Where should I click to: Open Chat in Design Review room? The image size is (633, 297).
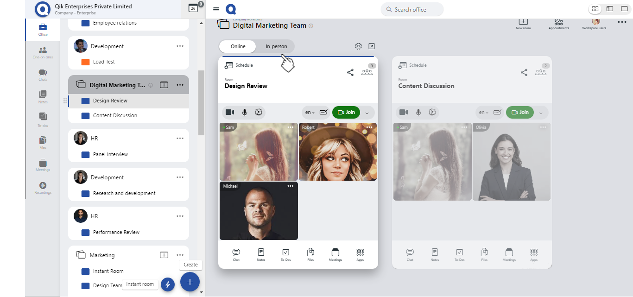(236, 254)
